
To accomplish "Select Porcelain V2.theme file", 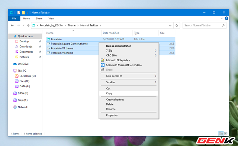I will pos(62,53).
